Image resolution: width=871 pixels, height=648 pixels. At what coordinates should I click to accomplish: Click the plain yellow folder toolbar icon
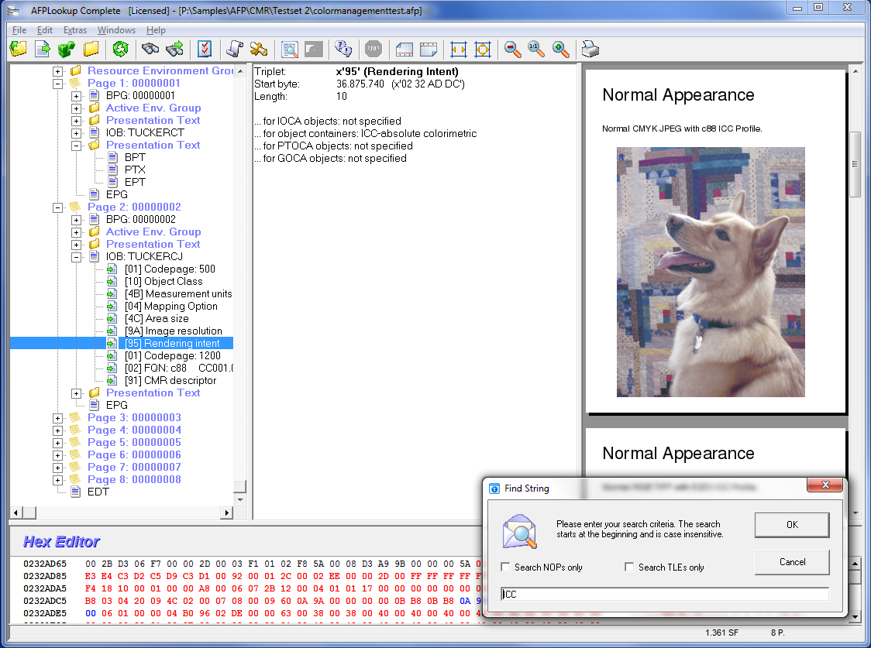click(91, 50)
